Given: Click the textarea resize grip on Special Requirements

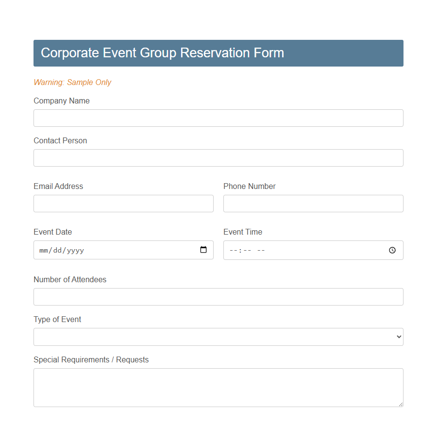Looking at the screenshot, I should click(x=401, y=404).
